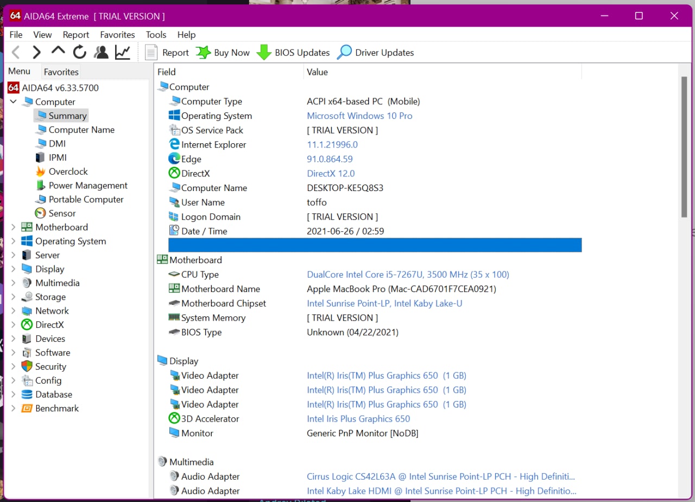Screen dimensions: 695x502
Task: Select the Motherboard Name row
Action: coord(375,289)
